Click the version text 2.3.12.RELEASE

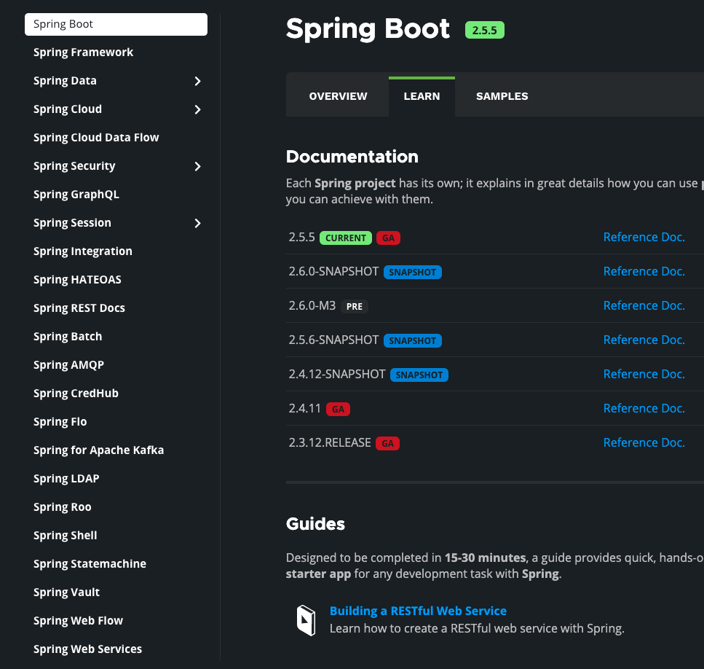pyautogui.click(x=330, y=442)
